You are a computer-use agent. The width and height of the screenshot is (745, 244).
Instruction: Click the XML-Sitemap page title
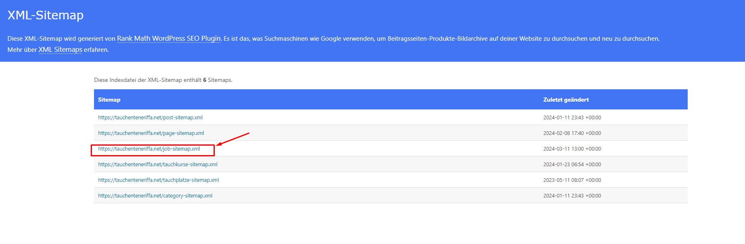pyautogui.click(x=45, y=15)
